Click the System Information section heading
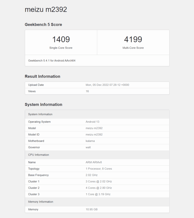 point(43,105)
